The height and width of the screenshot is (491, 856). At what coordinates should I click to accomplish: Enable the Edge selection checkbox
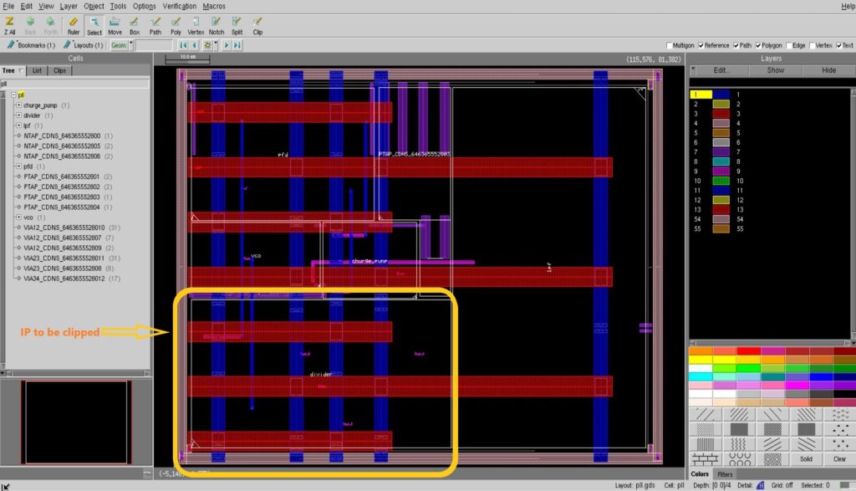click(x=789, y=44)
